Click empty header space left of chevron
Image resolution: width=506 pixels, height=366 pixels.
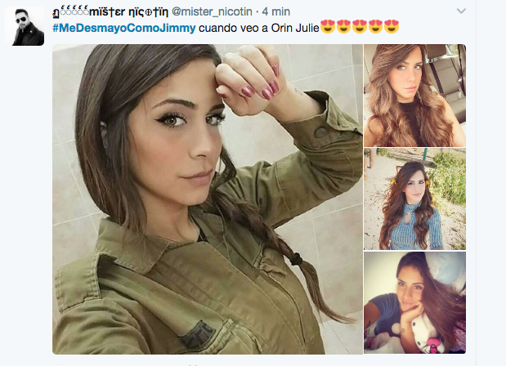371,11
